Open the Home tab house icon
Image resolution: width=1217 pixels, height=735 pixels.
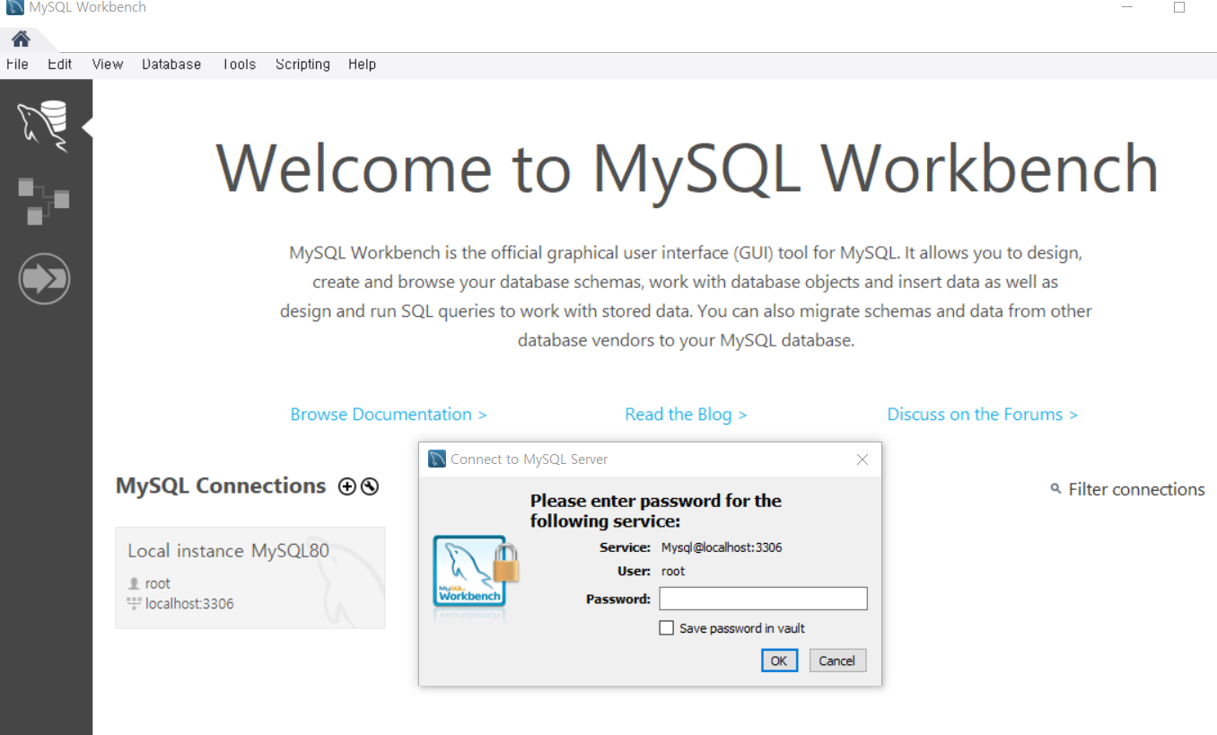[x=21, y=39]
